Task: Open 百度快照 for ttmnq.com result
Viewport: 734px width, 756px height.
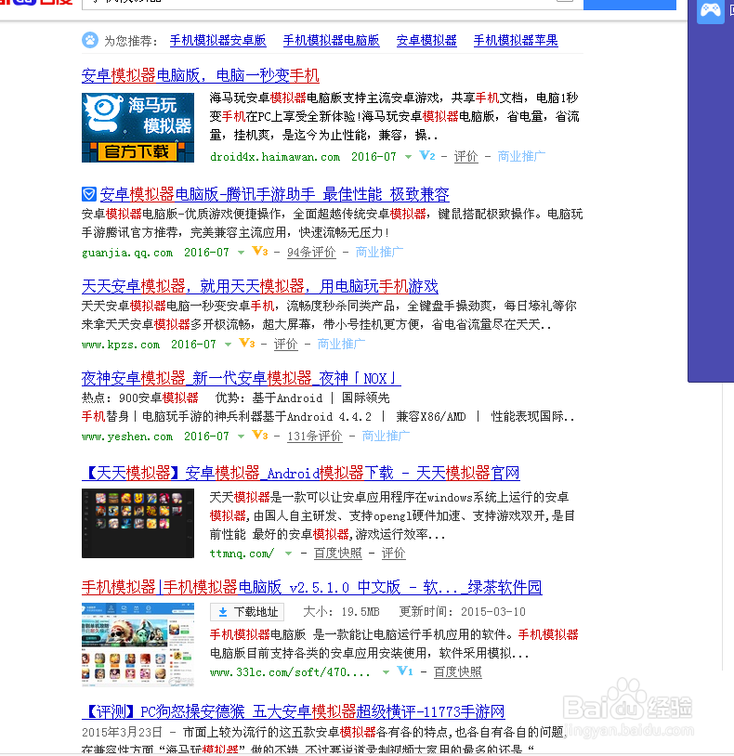Action: click(337, 553)
